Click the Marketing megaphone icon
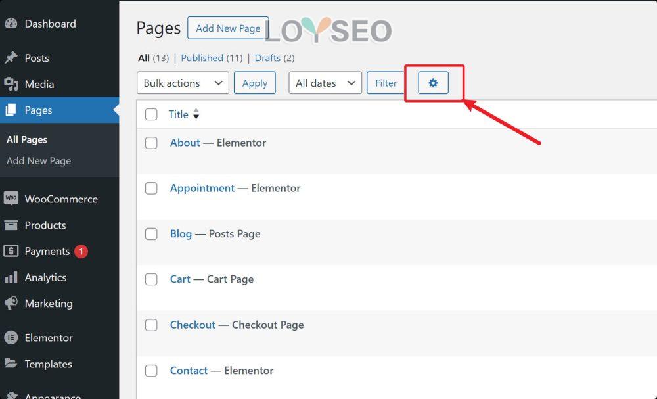This screenshot has height=399, width=657. click(11, 303)
